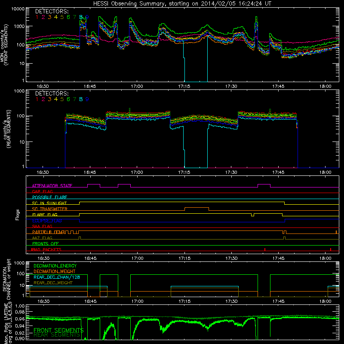The image size is (344, 344).
Task: Click the 10000 y-axis value in front segments panel
Action: pos(18,9)
